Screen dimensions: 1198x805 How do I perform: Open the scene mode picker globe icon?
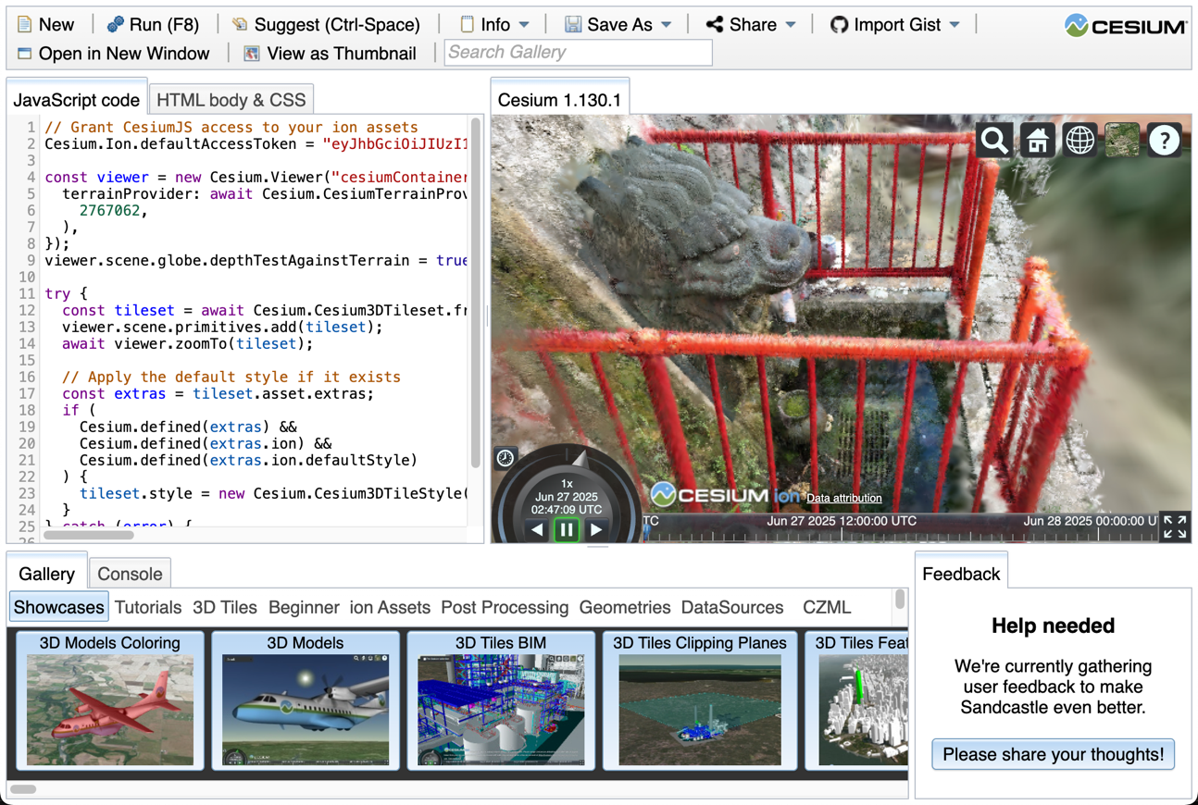coord(1079,140)
